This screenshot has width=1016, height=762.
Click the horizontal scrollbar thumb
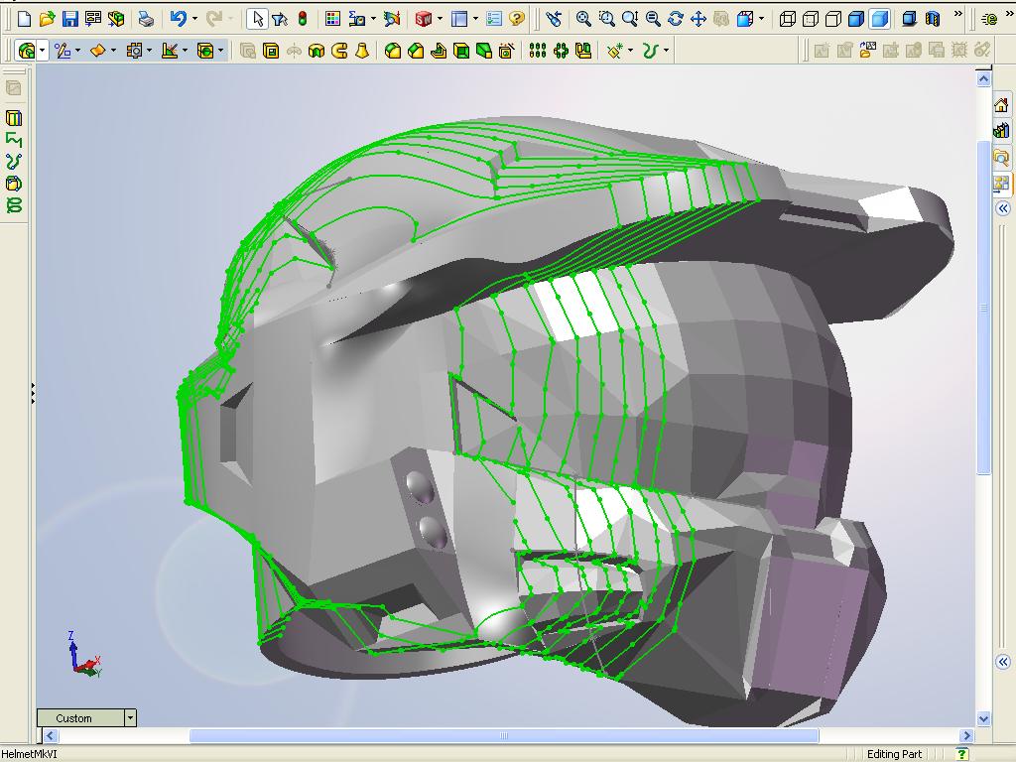coord(504,735)
